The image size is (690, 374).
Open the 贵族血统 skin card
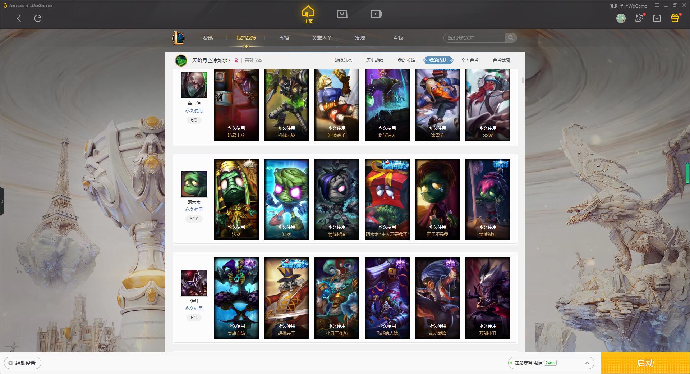(236, 298)
